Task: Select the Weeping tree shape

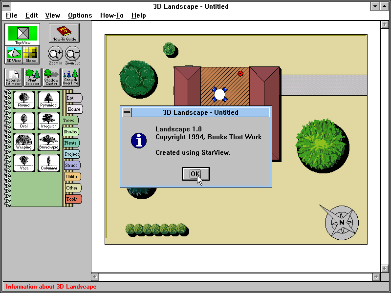Action: point(23,141)
